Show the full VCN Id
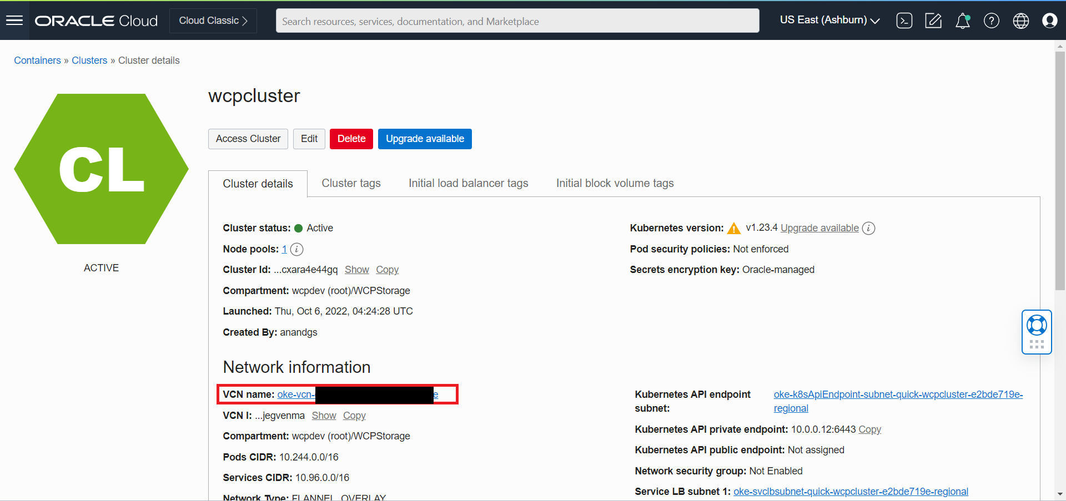1066x501 pixels. [324, 416]
